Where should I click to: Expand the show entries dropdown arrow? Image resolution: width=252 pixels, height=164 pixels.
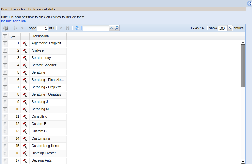point(230,28)
